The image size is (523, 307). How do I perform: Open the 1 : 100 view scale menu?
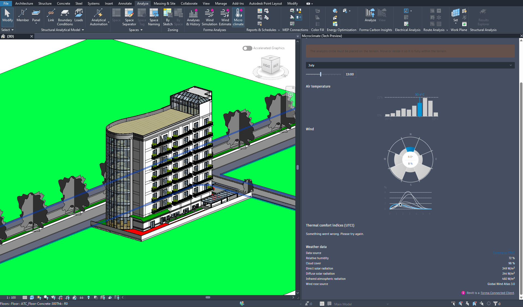(x=11, y=297)
